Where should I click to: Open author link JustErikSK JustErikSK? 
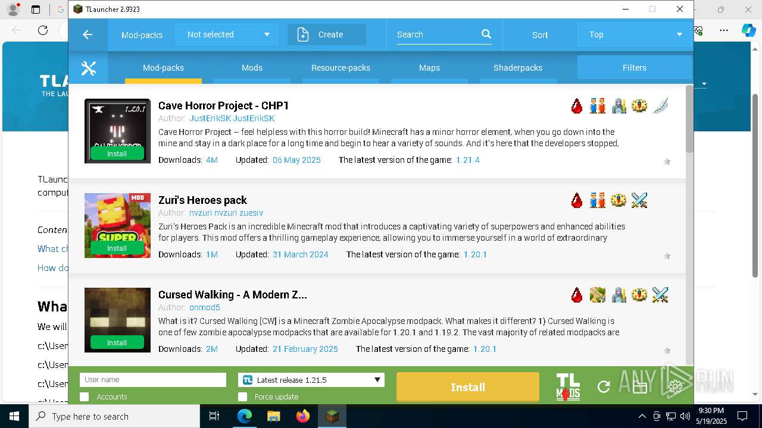pos(232,118)
